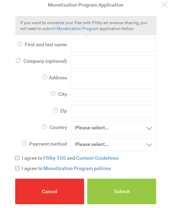The width and height of the screenshot is (171, 208).
Task: Click into the Zip text field
Action: pyautogui.click(x=114, y=111)
